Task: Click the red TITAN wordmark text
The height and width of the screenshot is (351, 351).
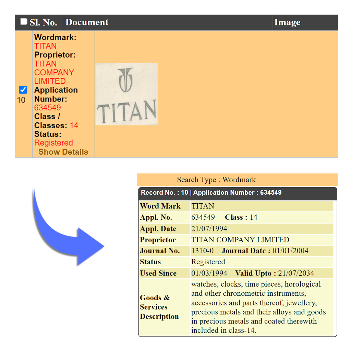Action: click(x=45, y=46)
